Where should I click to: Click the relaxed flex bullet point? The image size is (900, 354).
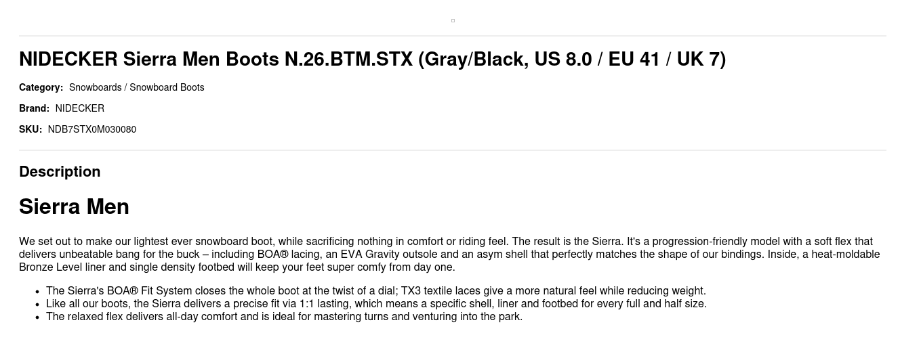[x=284, y=317]
